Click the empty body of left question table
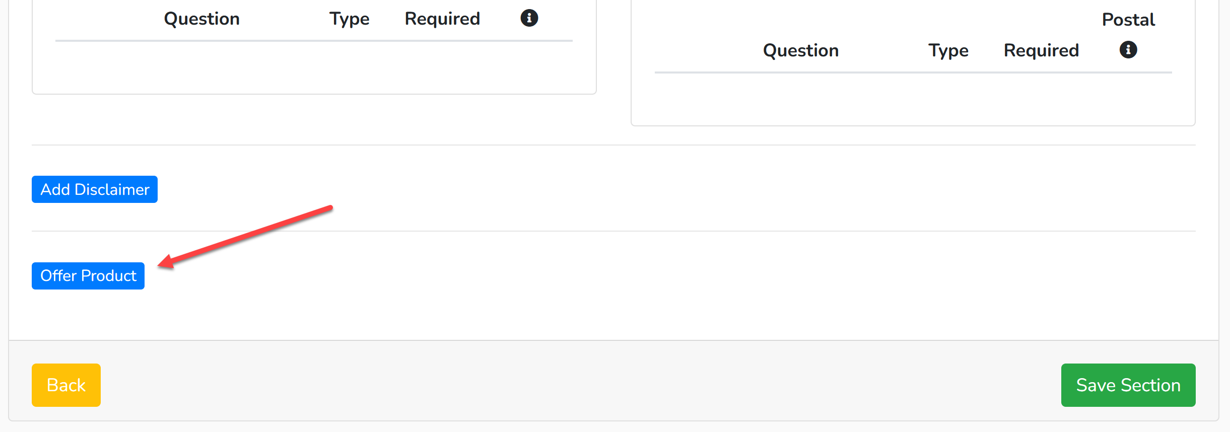Viewport: 1230px width, 432px height. pos(314,66)
